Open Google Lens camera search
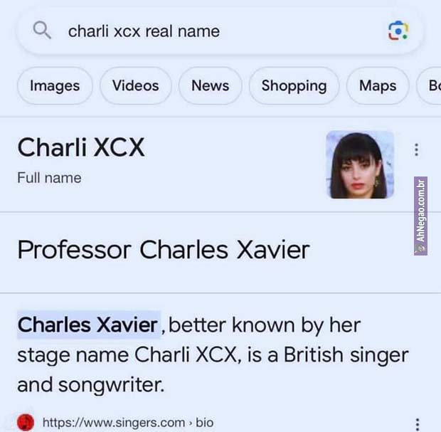Image resolution: width=441 pixels, height=432 pixels. point(398,31)
